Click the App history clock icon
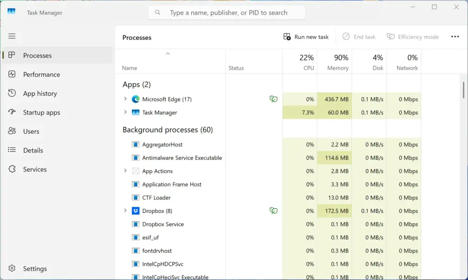 point(11,93)
